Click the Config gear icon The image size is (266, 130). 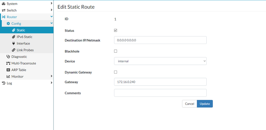click(x=8, y=24)
